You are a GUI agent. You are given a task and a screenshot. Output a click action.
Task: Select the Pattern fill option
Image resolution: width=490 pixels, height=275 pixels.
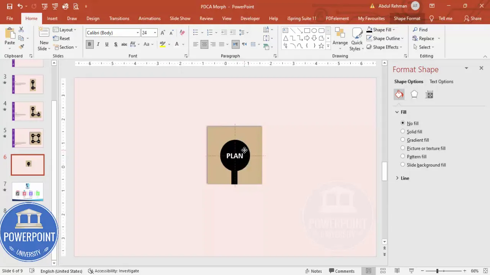click(413, 157)
